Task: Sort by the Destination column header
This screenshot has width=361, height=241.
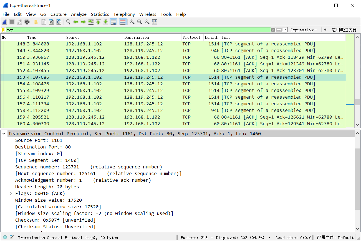Action: pyautogui.click(x=152, y=37)
